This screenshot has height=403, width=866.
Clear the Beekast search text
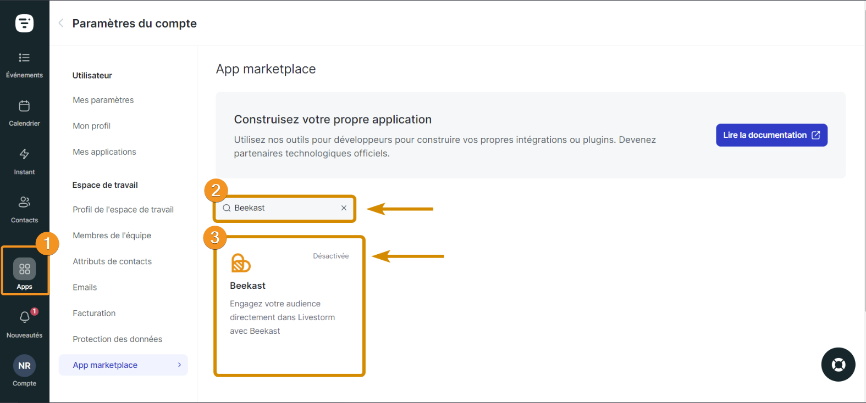[x=344, y=208]
